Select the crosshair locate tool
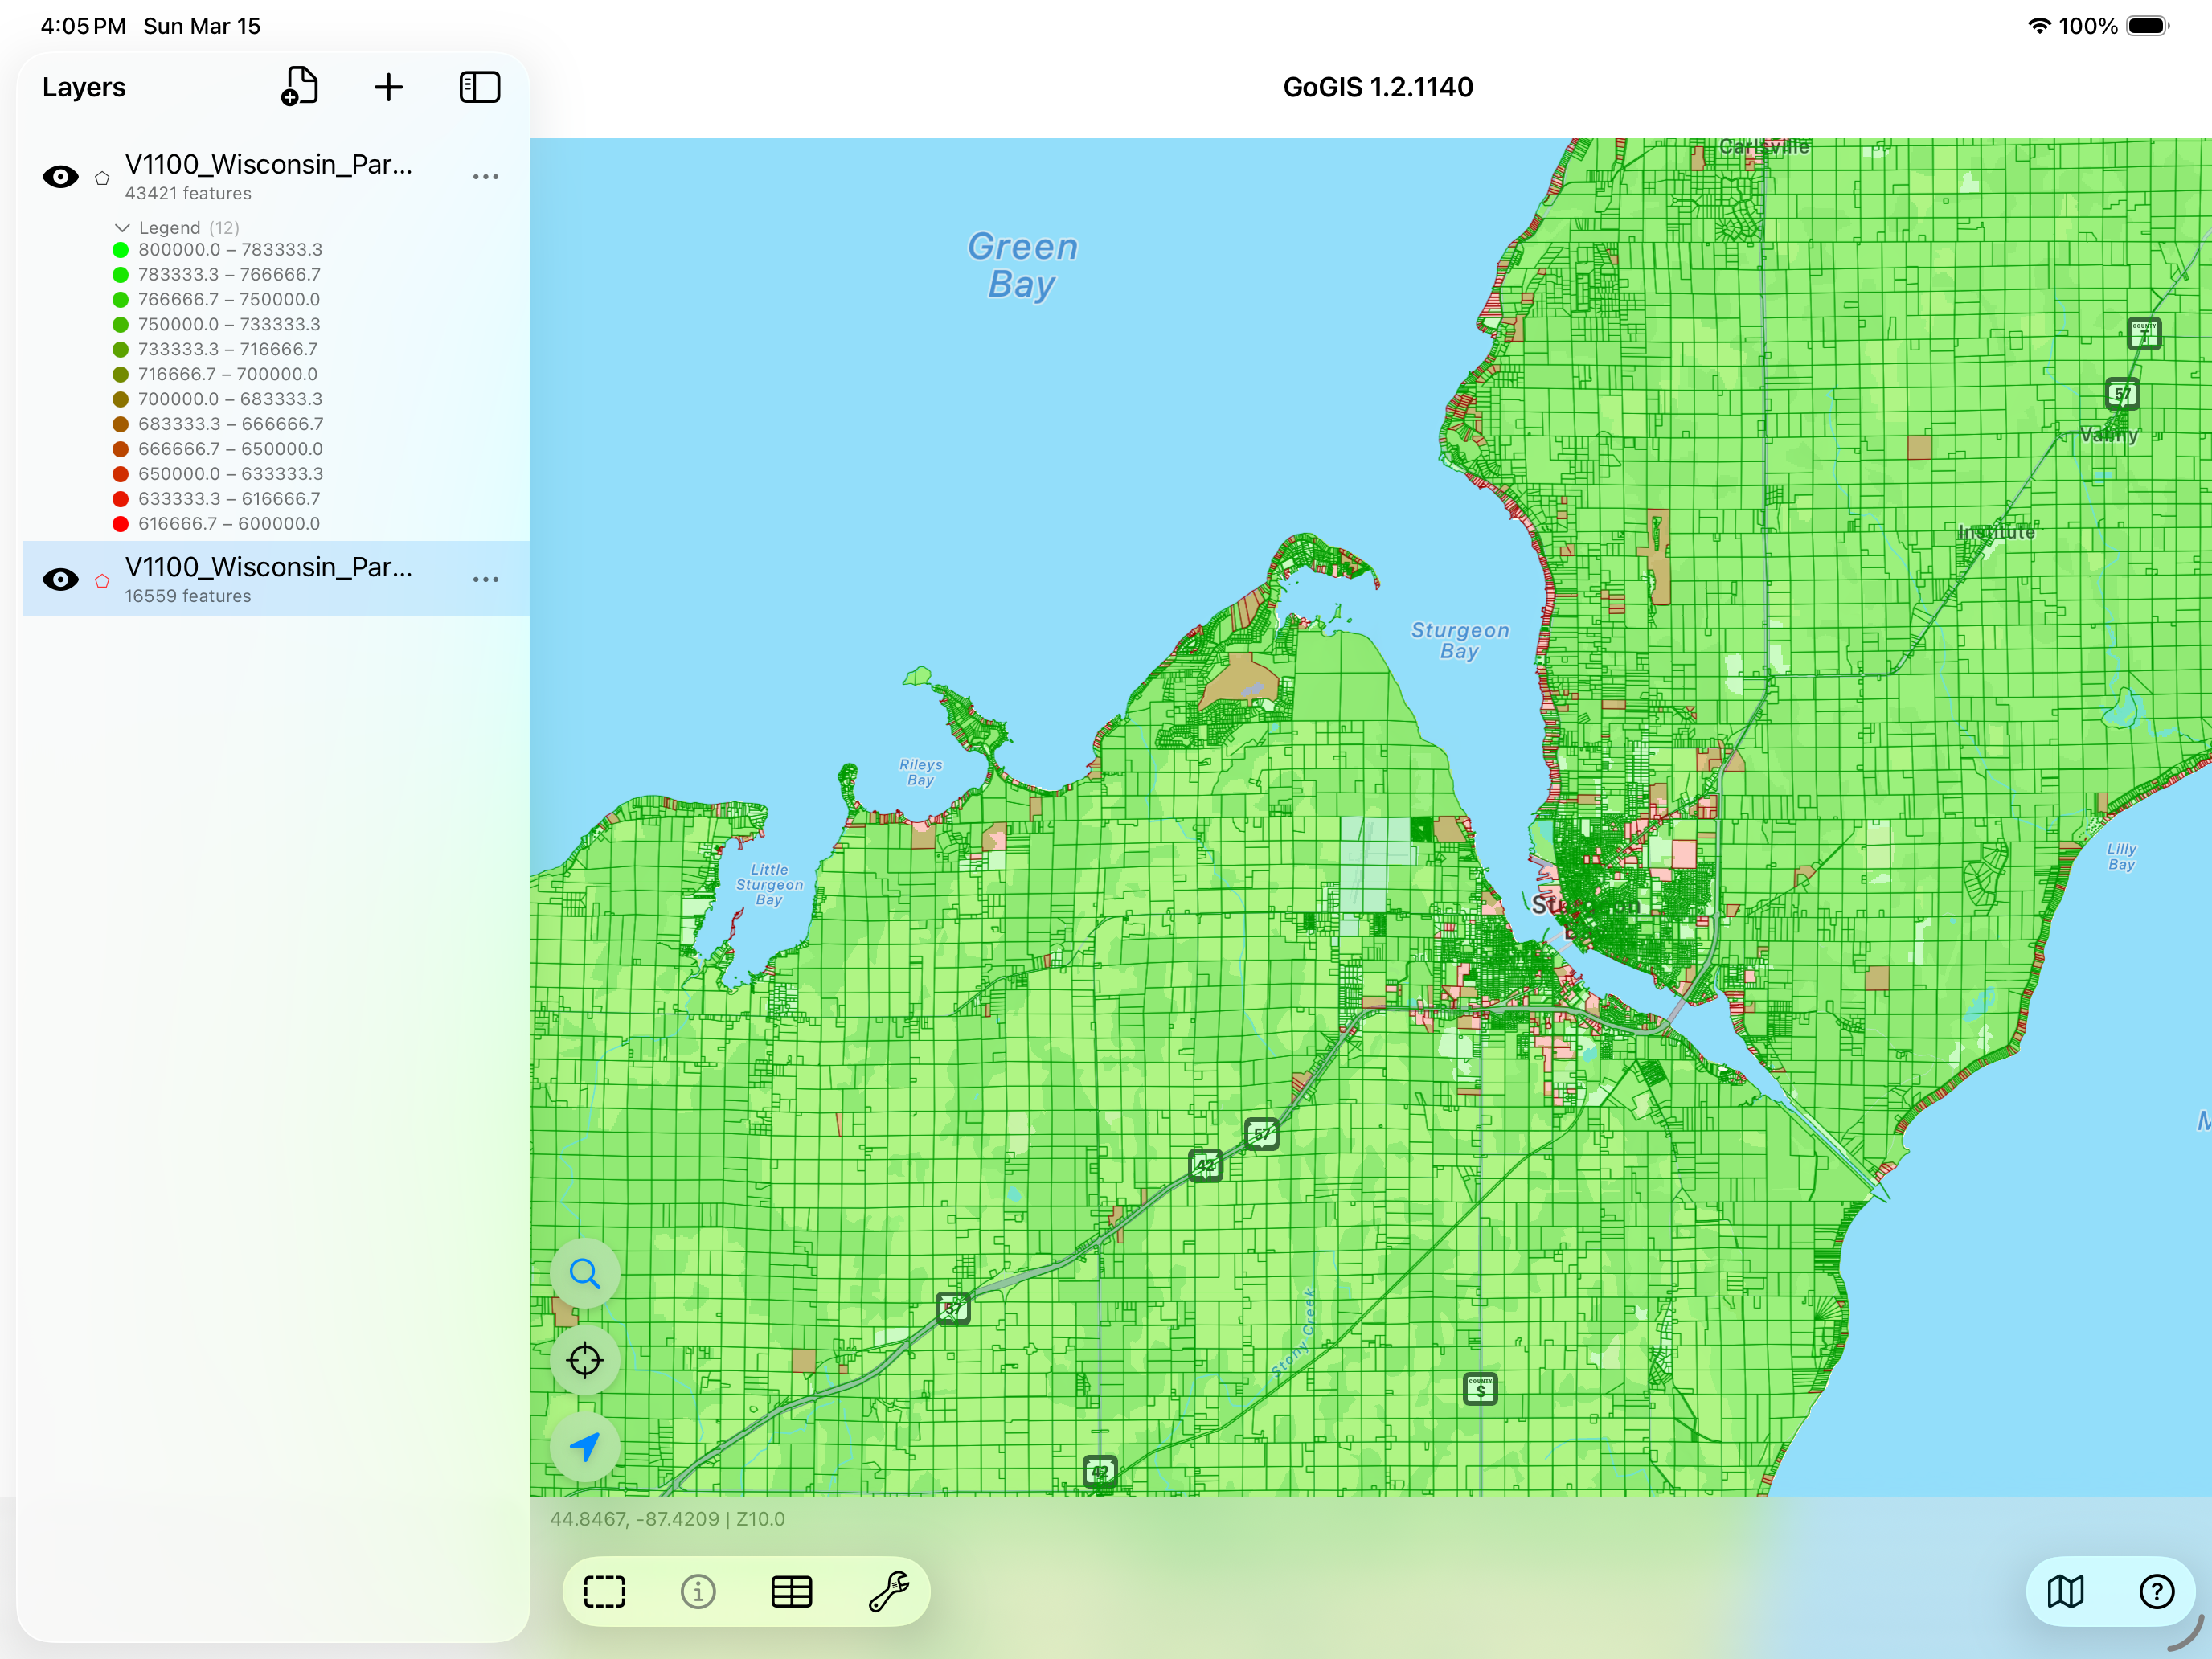 [x=584, y=1360]
